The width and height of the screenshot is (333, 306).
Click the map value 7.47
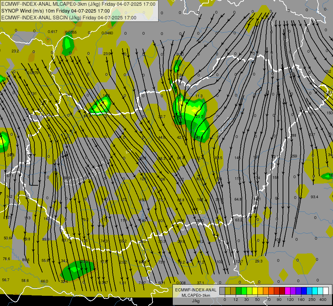coord(69,74)
